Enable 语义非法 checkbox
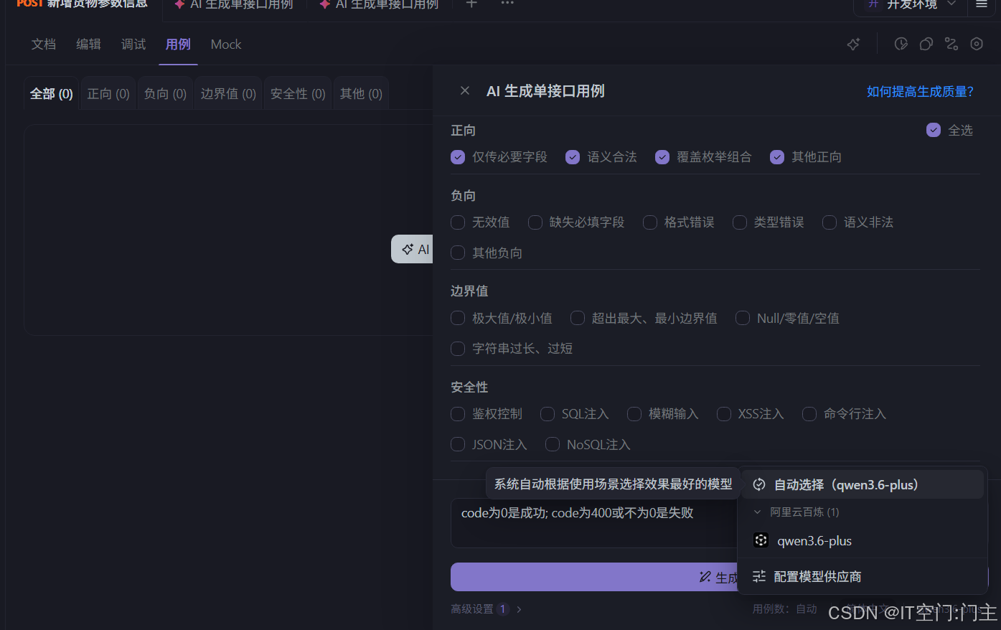This screenshot has width=1001, height=630. pyautogui.click(x=830, y=222)
